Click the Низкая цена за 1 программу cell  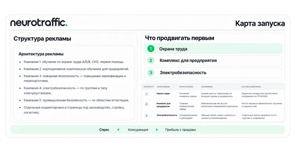(218, 95)
